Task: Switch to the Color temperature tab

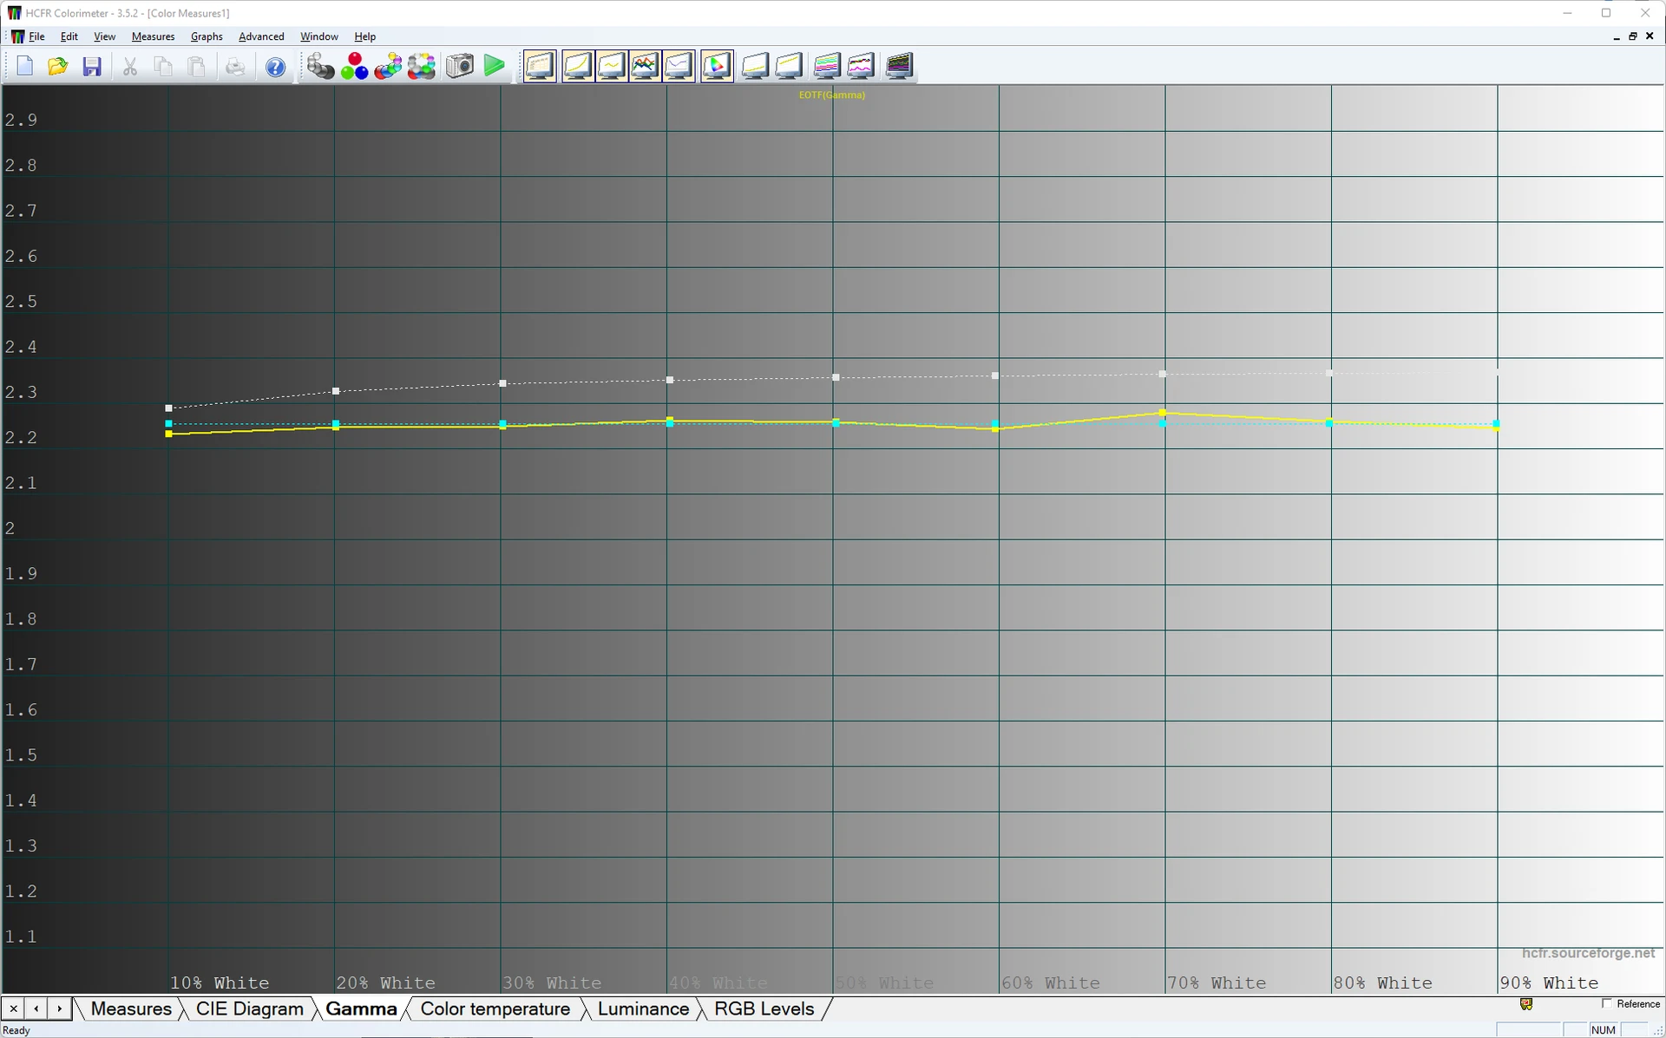Action: click(495, 1009)
